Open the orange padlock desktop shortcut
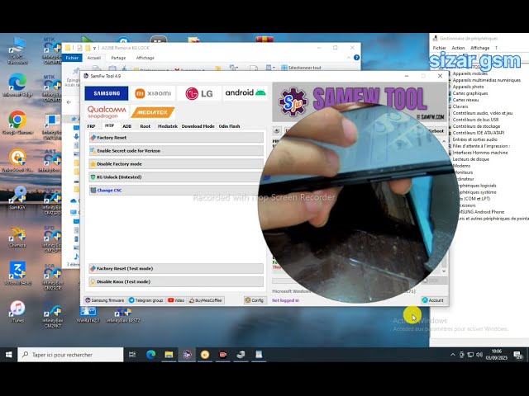 [x=17, y=161]
